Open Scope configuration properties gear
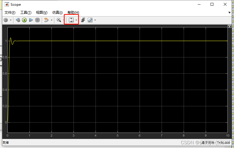Viewport: 234px width, 148px height. click(x=6, y=20)
